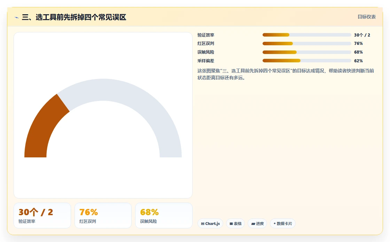
Task: Click the Chart.js tag icon
Action: click(202, 224)
